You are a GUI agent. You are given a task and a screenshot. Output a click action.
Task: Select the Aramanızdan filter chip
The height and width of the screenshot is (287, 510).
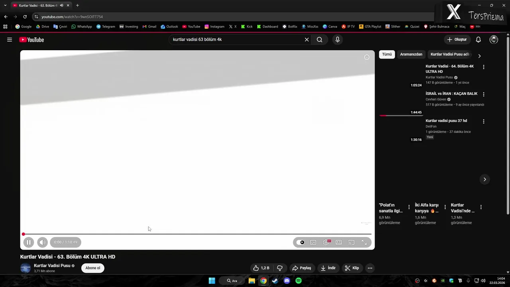pyautogui.click(x=411, y=54)
